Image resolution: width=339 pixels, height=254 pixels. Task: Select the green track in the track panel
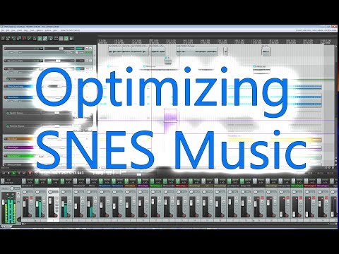pyautogui.click(x=19, y=156)
